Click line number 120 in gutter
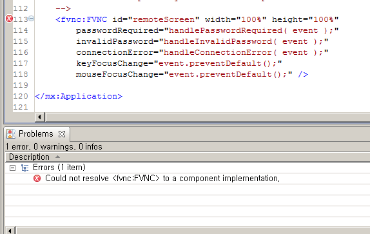Screen dimensions: 370x234 pos(21,96)
